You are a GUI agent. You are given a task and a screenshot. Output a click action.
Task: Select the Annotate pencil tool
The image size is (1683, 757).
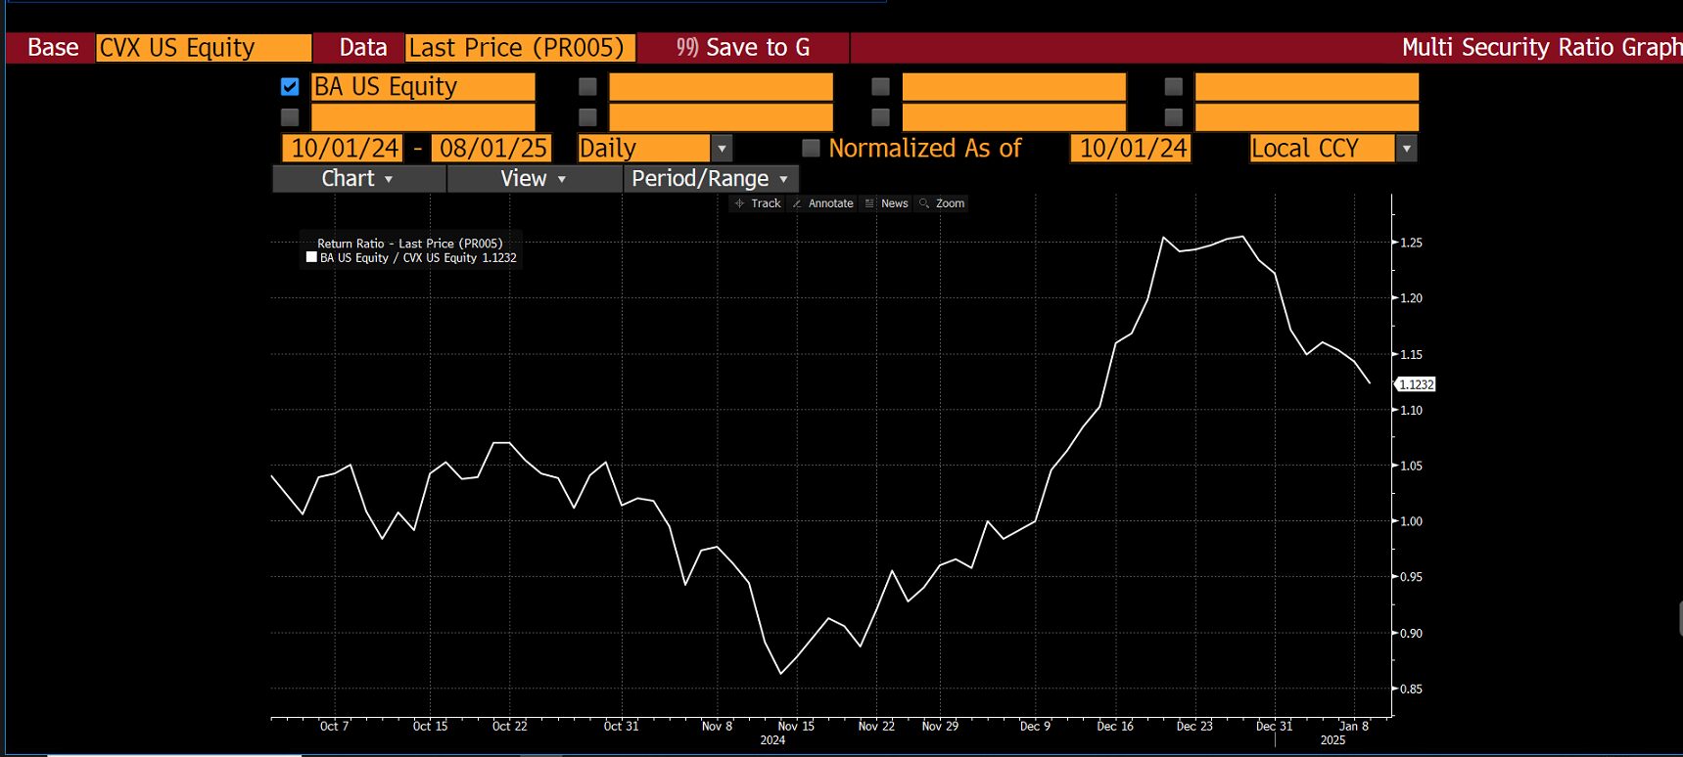(x=822, y=203)
